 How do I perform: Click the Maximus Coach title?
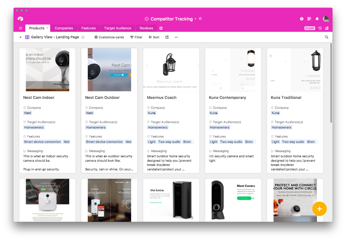click(162, 98)
